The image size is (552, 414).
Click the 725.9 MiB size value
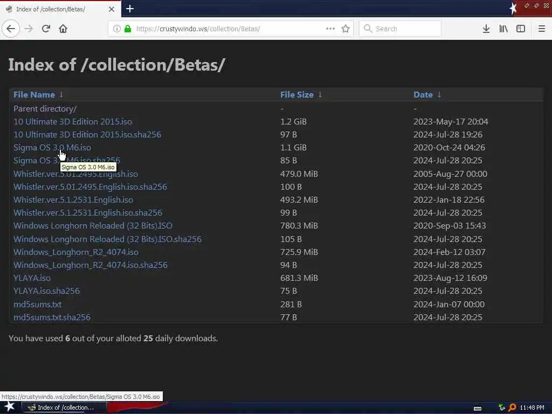(299, 252)
